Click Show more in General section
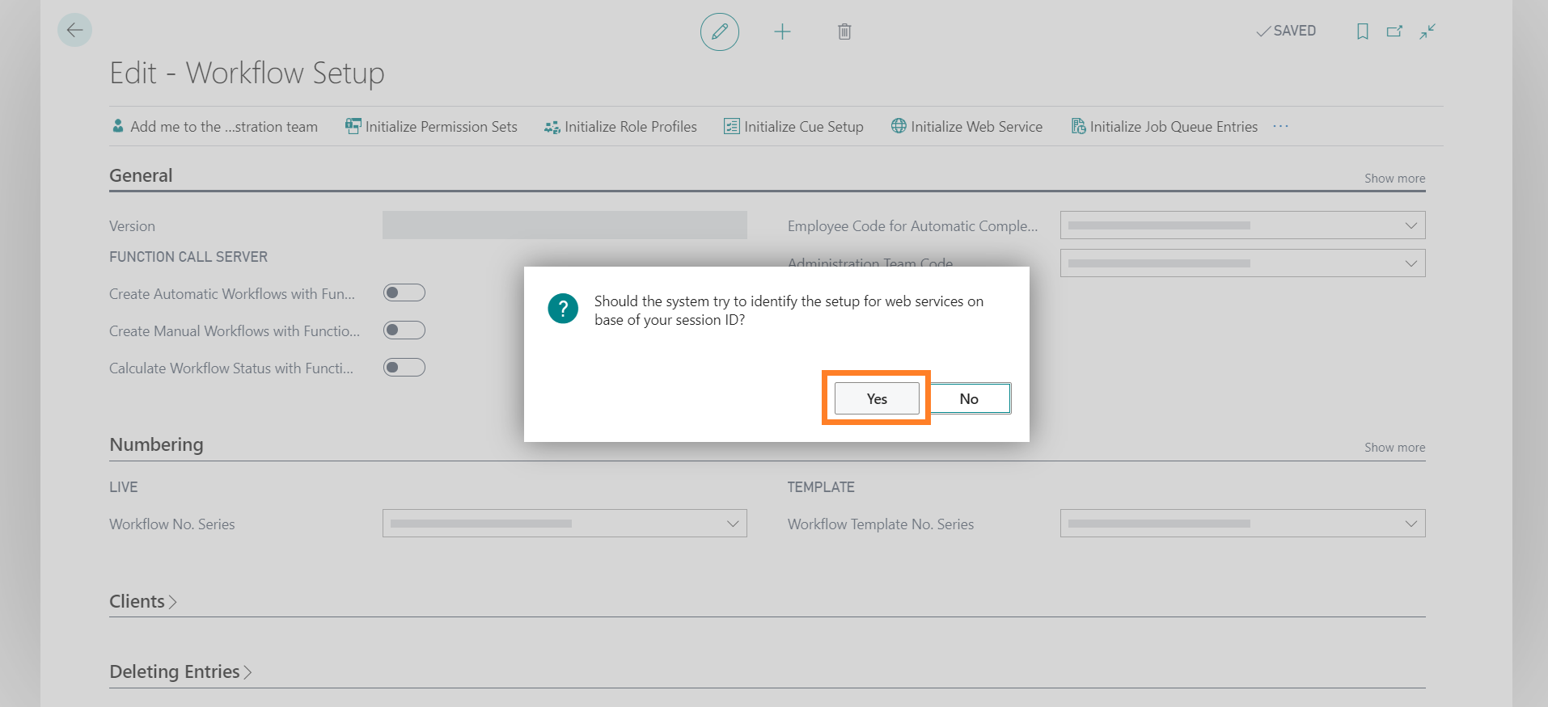 pyautogui.click(x=1394, y=179)
